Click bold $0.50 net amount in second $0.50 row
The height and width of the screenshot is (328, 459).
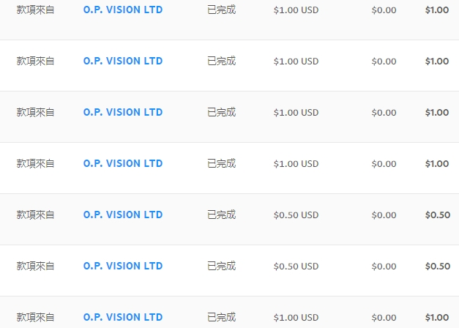[x=438, y=266]
